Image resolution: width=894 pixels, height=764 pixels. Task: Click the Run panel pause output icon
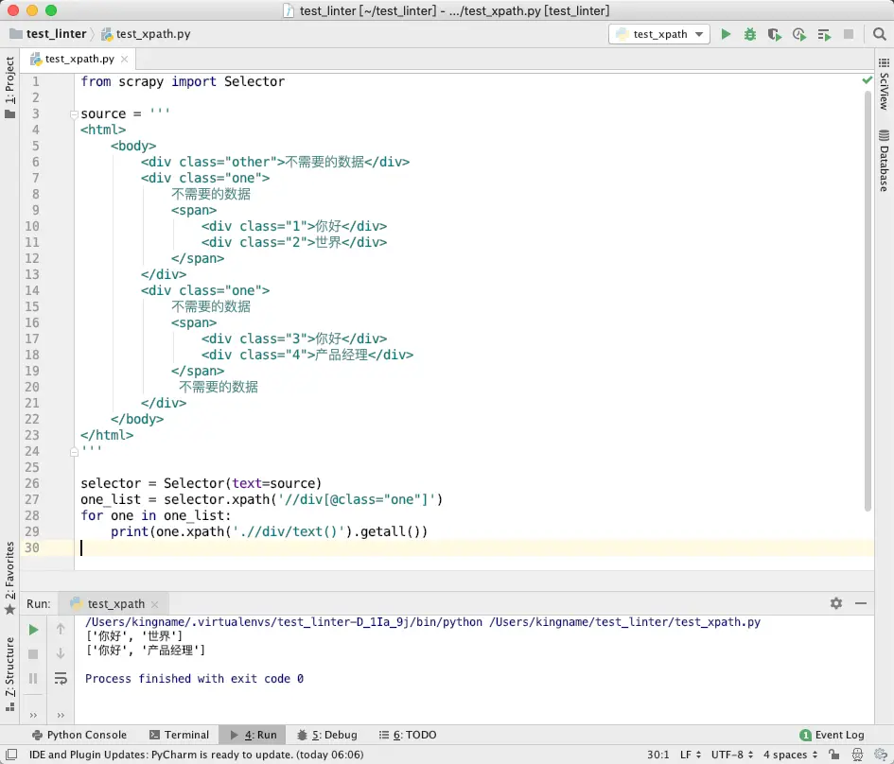(33, 679)
